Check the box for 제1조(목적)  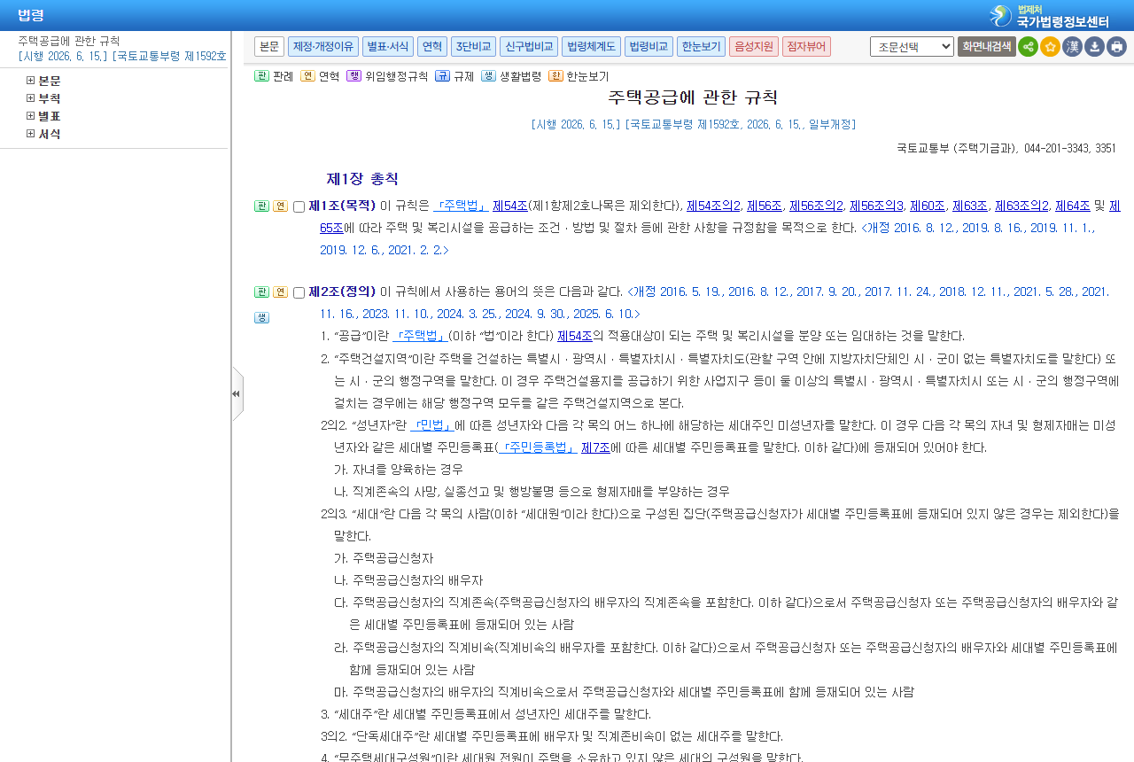point(299,206)
